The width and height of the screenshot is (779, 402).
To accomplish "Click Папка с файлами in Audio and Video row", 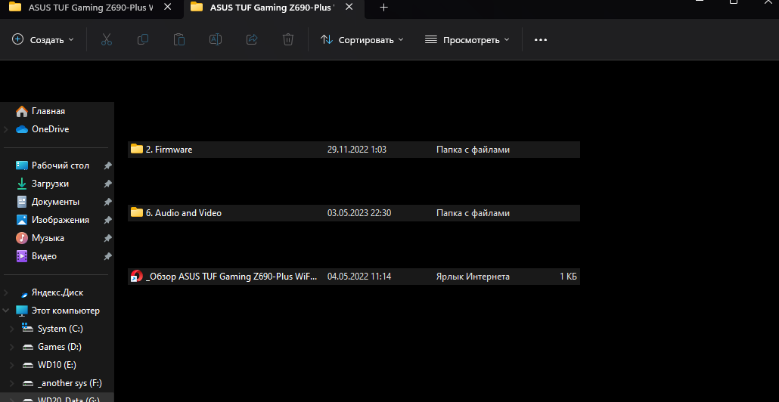I will coord(473,213).
